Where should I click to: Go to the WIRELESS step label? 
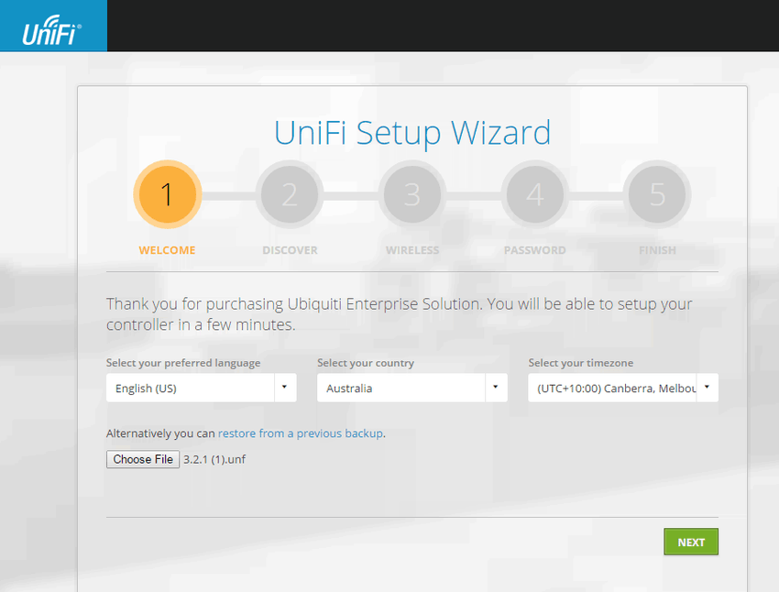(x=412, y=250)
